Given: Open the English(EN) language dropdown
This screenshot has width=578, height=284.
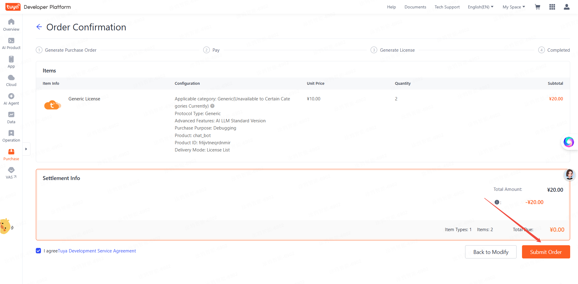Looking at the screenshot, I should (x=481, y=7).
